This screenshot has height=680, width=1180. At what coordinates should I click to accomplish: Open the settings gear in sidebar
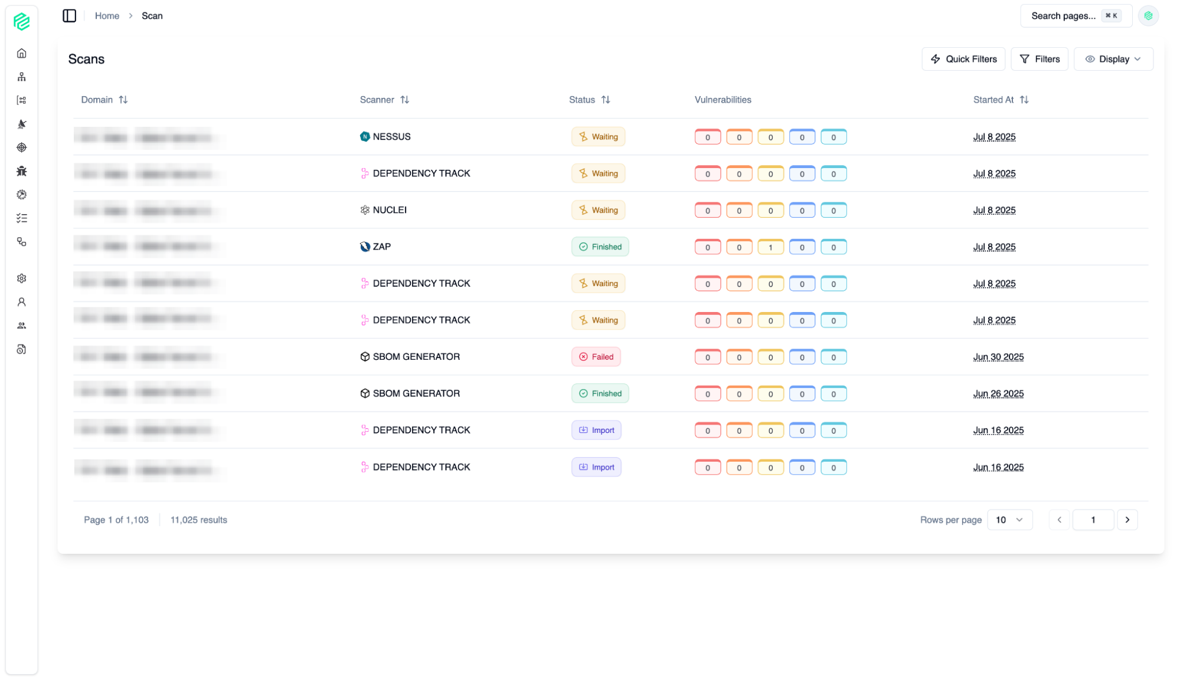coord(22,278)
